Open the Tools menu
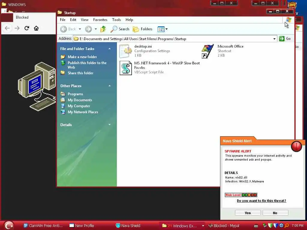 coord(116,20)
